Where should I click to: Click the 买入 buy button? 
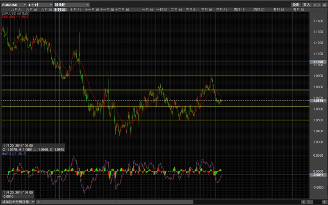click(x=306, y=5)
